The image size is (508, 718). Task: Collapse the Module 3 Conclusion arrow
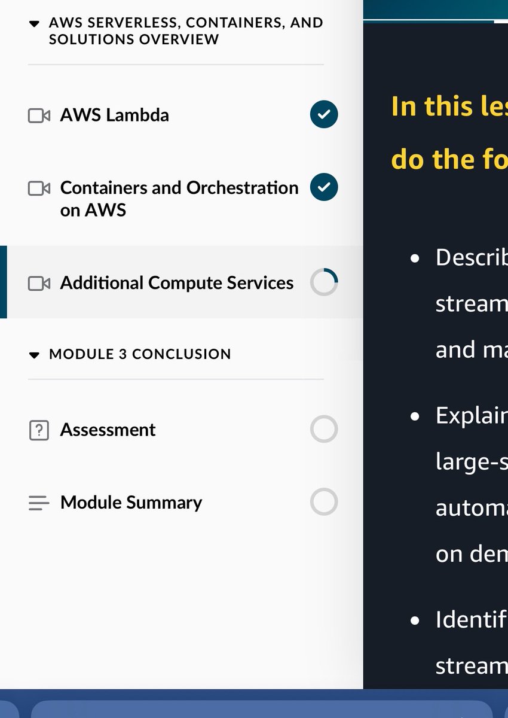34,355
